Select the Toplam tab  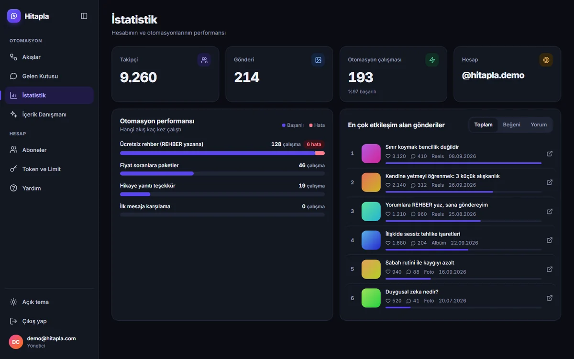pos(483,125)
